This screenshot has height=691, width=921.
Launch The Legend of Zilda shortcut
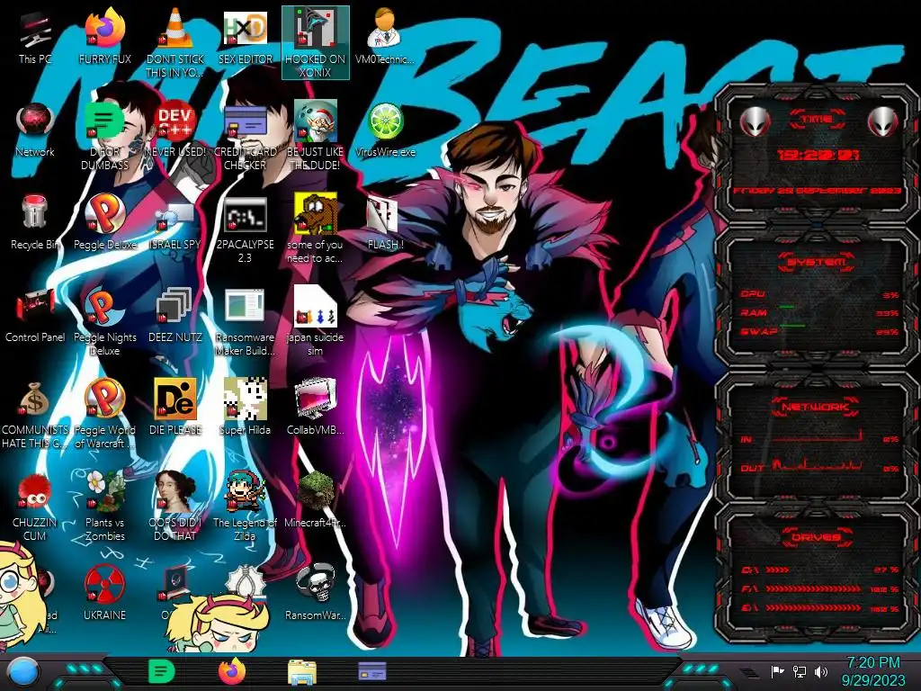(245, 507)
